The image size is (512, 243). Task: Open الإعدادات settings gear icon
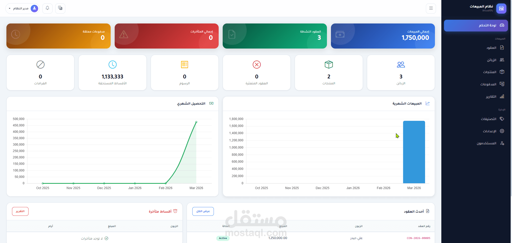point(502,131)
